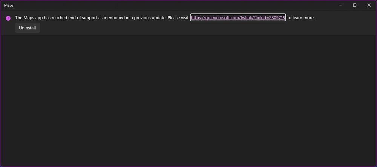Click the purple info icon

pyautogui.click(x=8, y=18)
